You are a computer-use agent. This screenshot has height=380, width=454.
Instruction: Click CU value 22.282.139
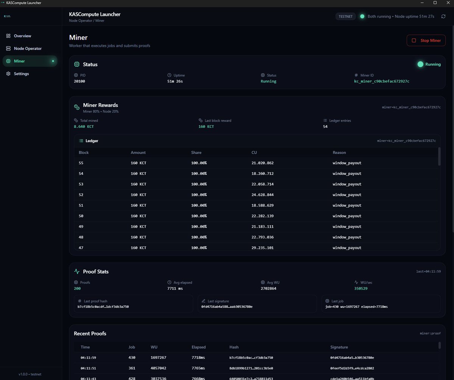[263, 216]
